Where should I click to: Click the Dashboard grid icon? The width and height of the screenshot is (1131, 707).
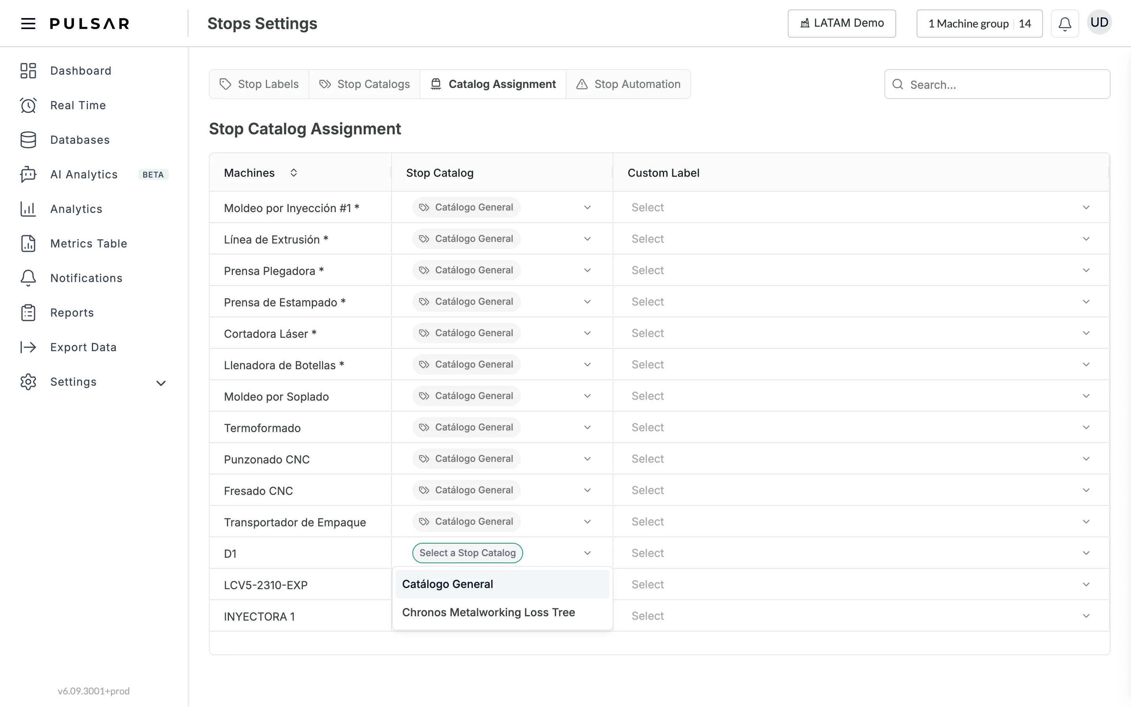[28, 71]
